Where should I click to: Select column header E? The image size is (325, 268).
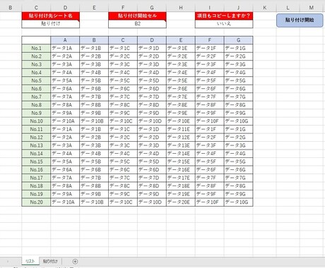point(94,8)
